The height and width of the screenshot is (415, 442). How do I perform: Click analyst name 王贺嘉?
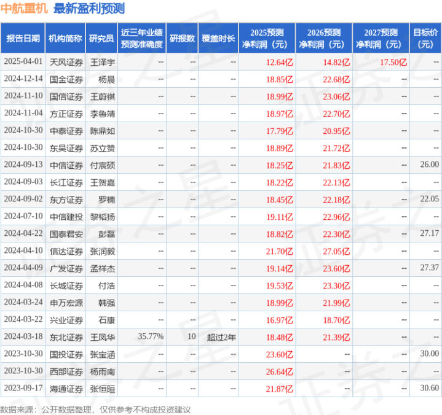coord(103,182)
